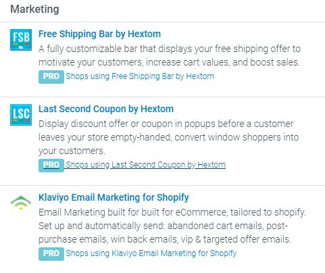Click empty space right of Marketing heading
The image size is (325, 273).
click(x=191, y=9)
